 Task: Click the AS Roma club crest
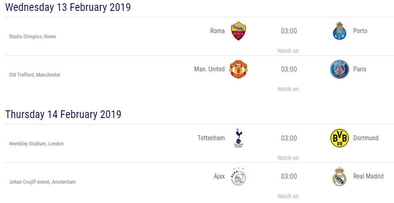(x=238, y=31)
